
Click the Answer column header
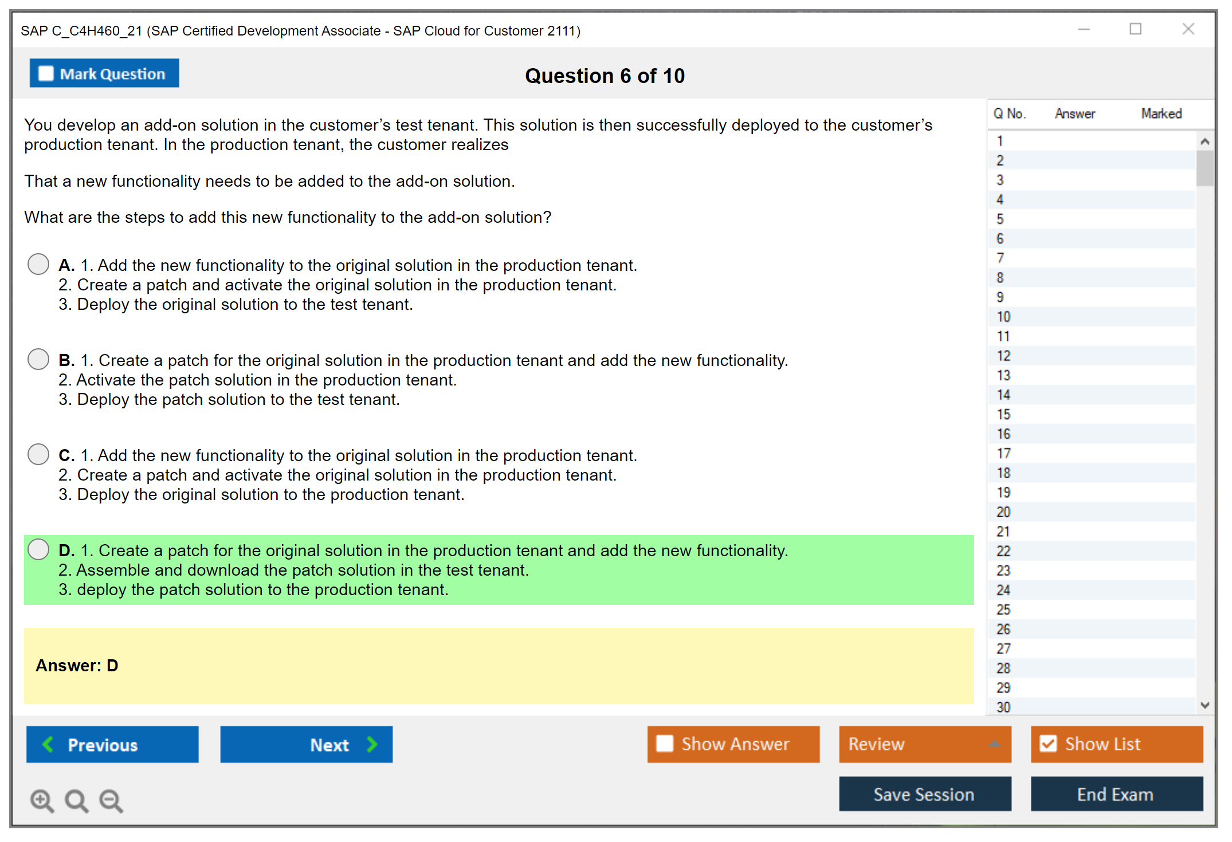tap(1074, 113)
